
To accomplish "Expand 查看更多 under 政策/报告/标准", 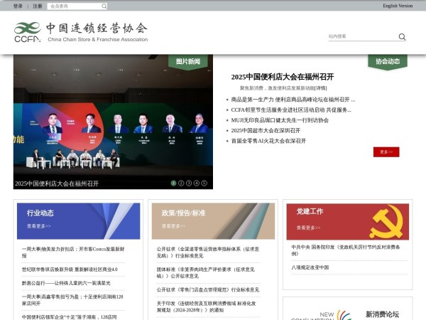I will (174, 226).
